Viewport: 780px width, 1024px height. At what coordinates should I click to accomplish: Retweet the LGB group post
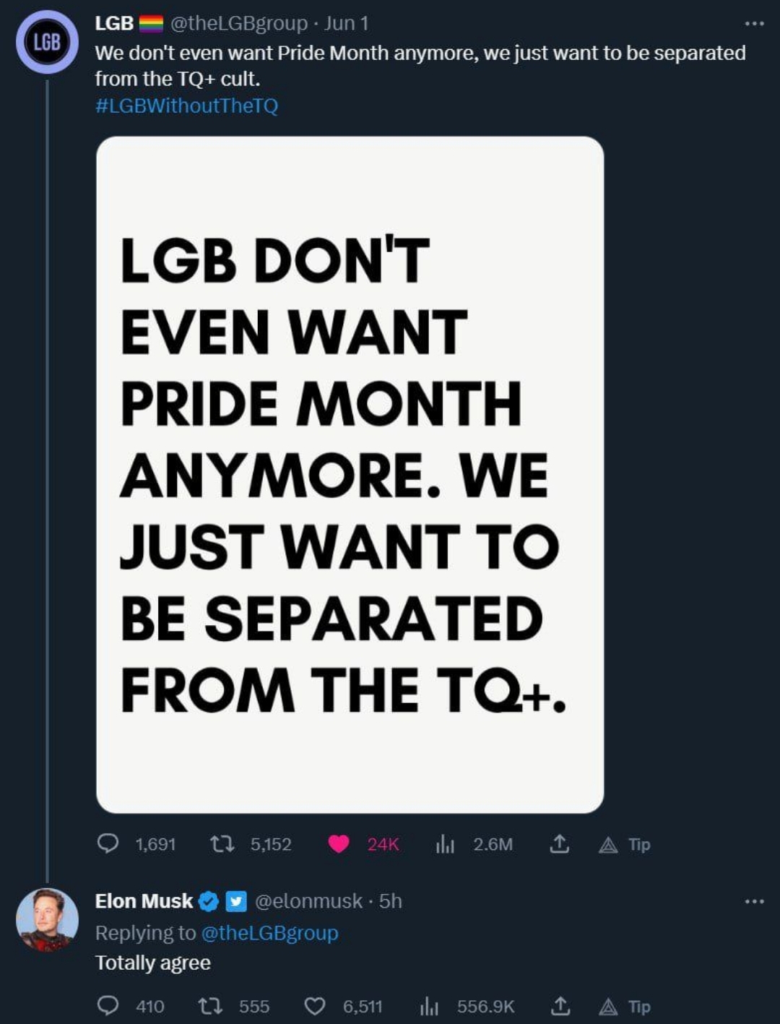tap(222, 843)
